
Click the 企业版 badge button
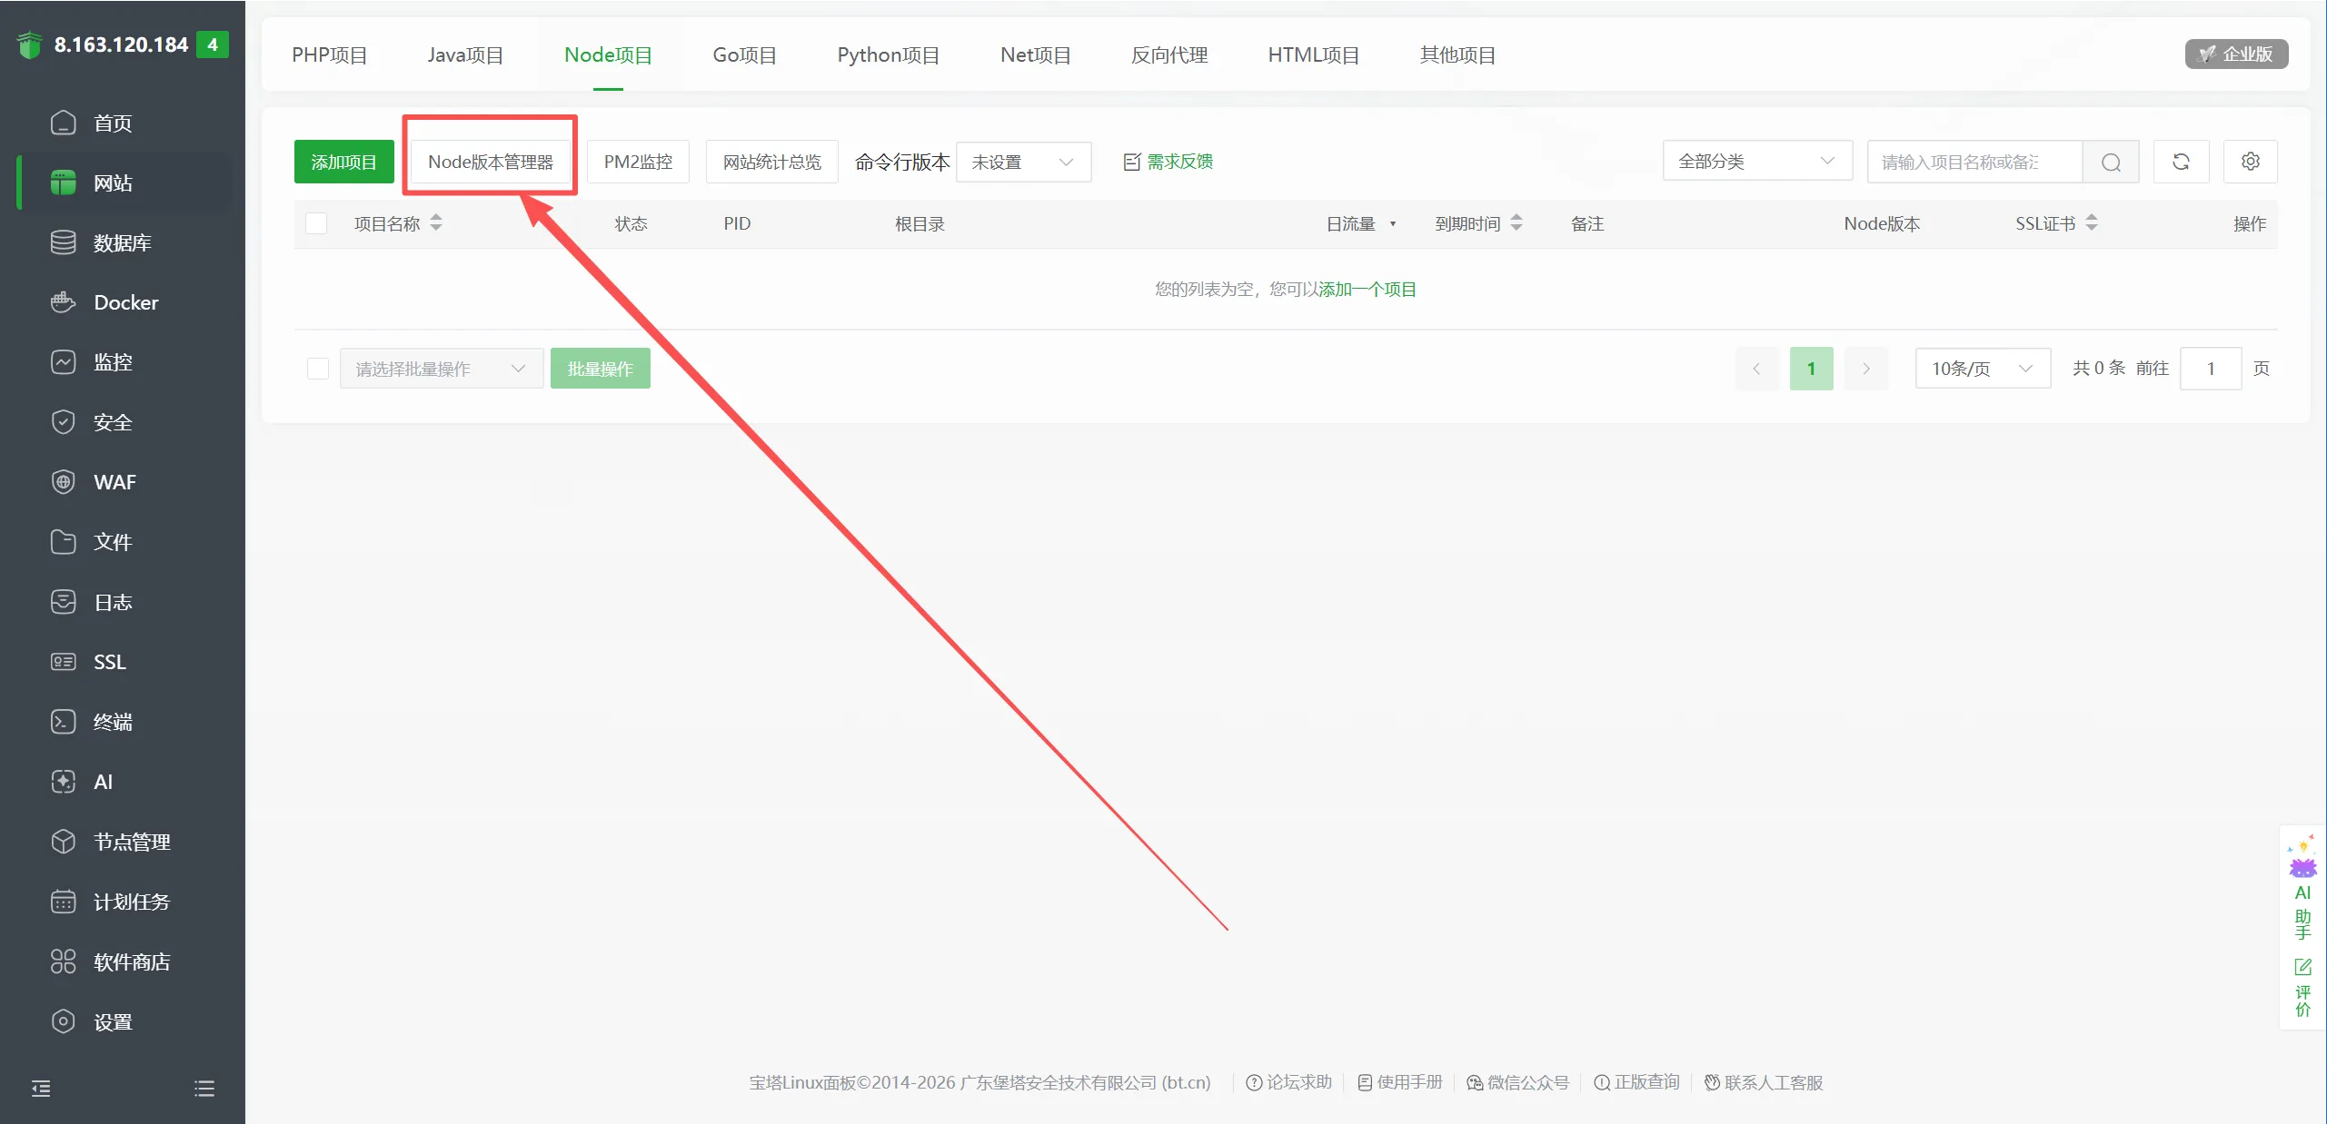point(2235,54)
